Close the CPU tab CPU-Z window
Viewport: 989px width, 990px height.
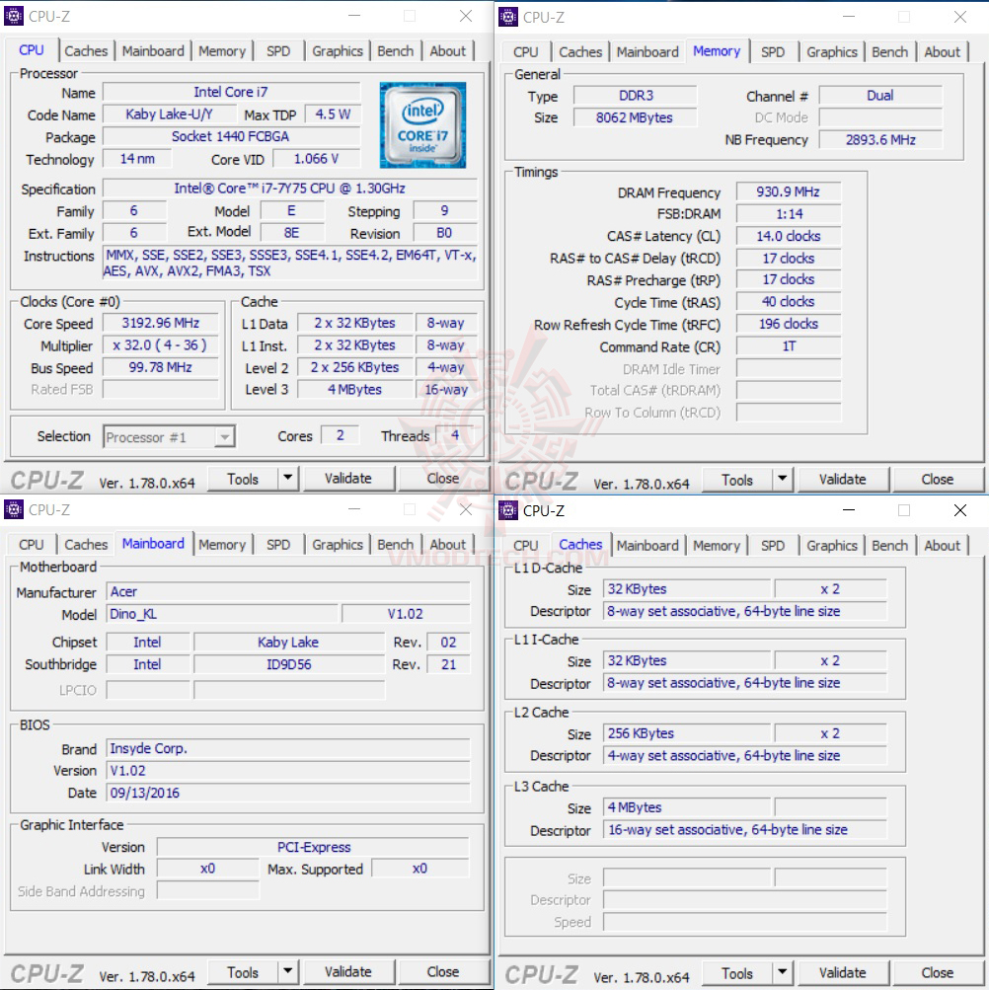tap(466, 16)
